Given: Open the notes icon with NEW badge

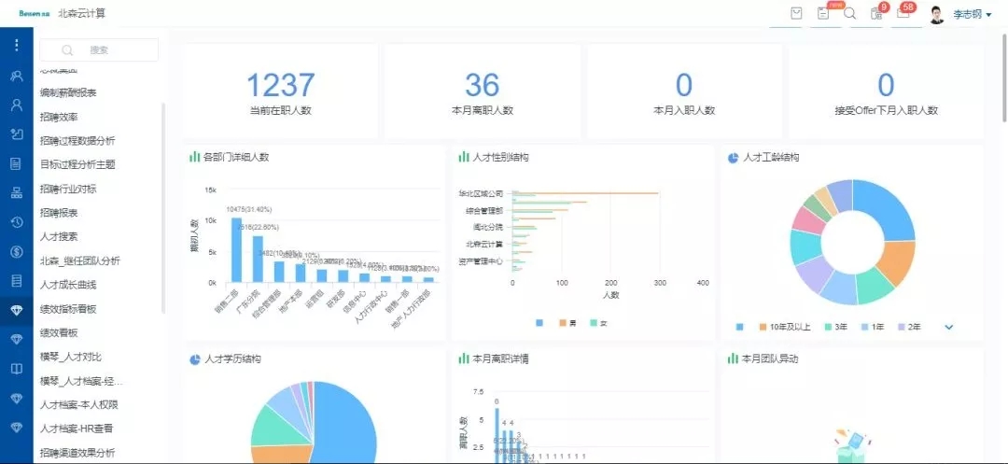Looking at the screenshot, I should tap(823, 13).
